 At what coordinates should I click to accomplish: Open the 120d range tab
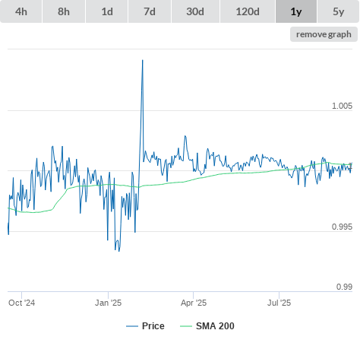pos(248,11)
